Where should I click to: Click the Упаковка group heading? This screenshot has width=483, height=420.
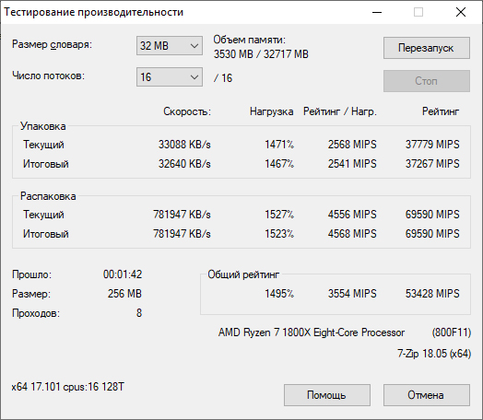(x=42, y=126)
